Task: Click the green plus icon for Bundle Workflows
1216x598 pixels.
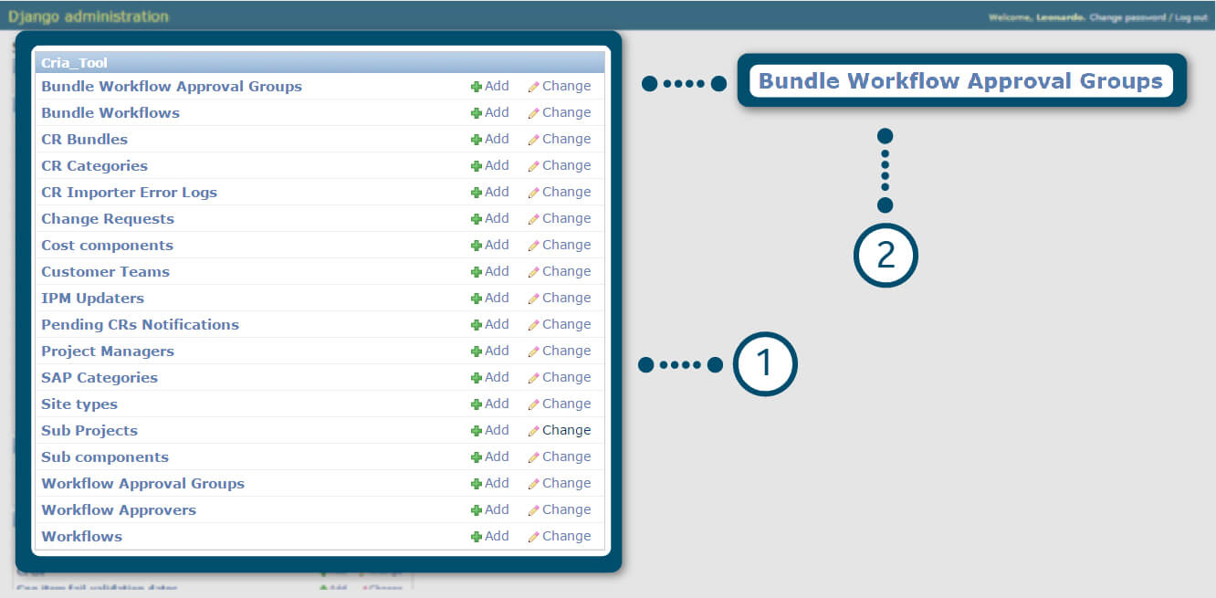Action: [x=476, y=113]
